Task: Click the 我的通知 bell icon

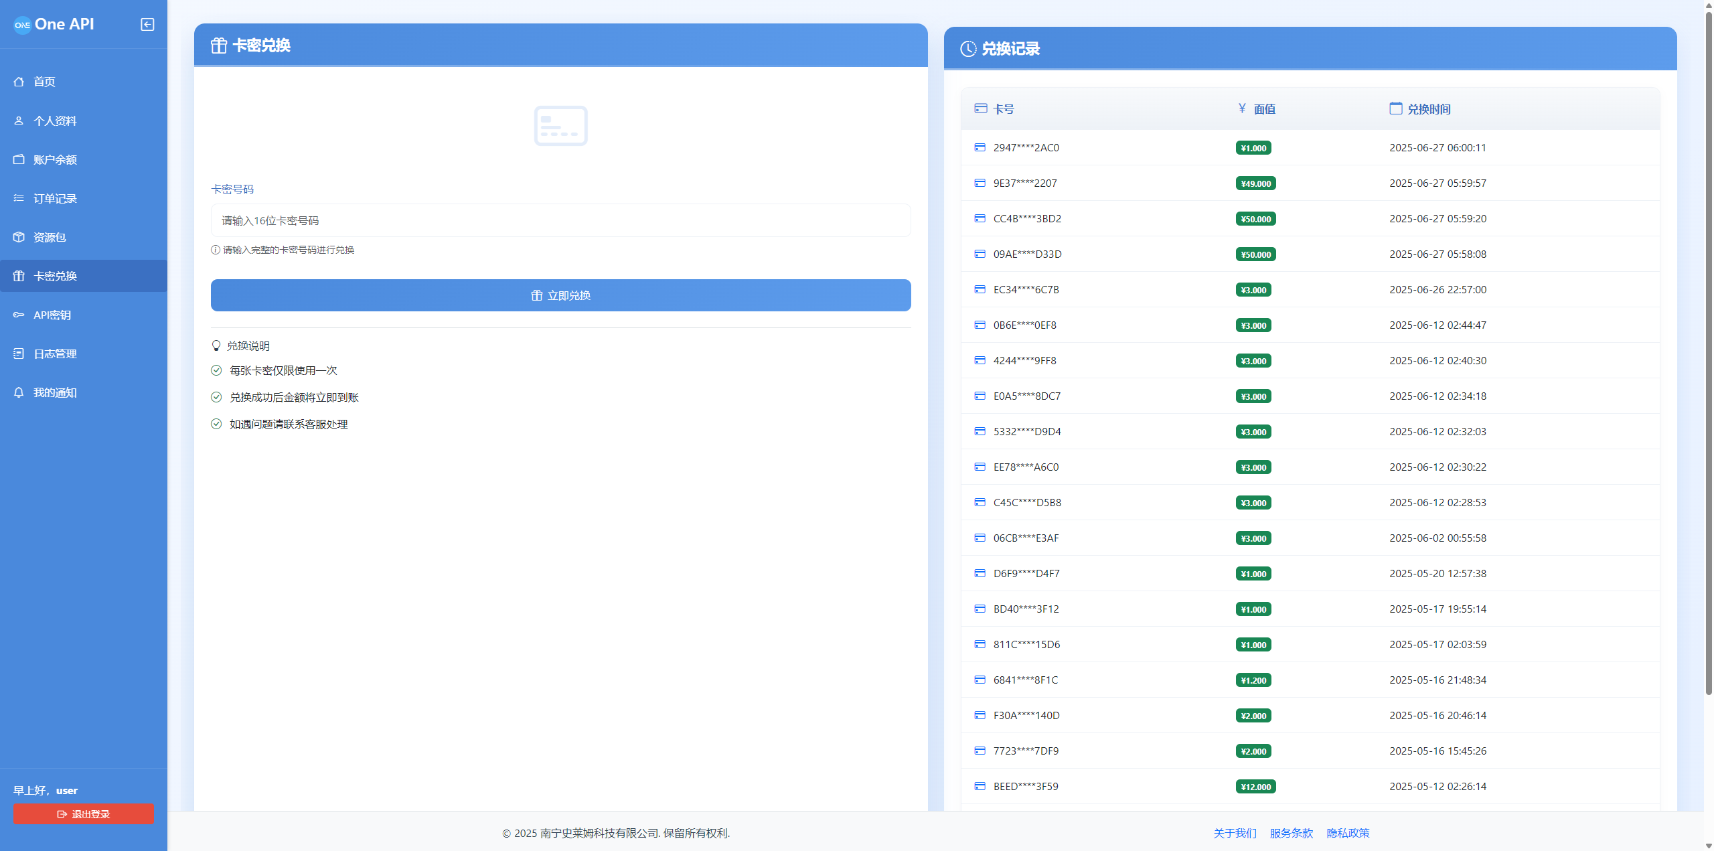Action: [18, 392]
